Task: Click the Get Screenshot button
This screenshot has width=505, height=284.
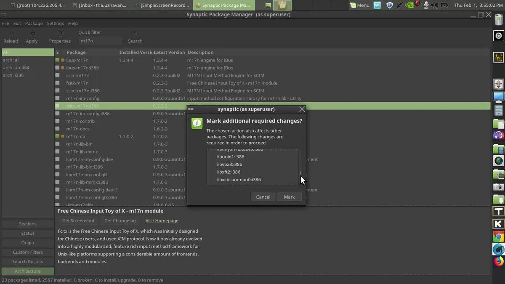Action: pos(78,220)
